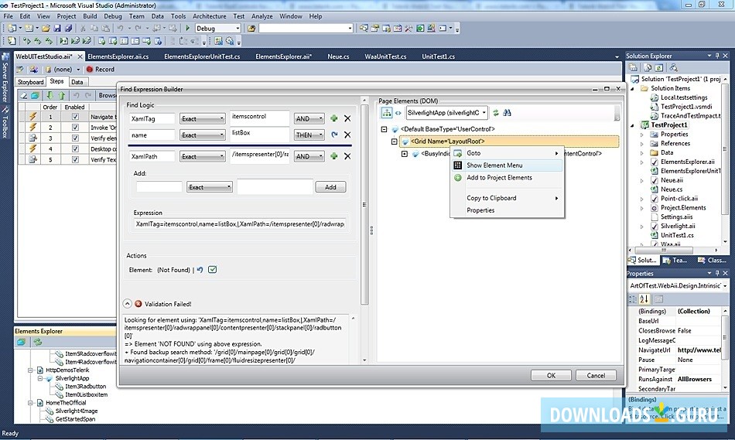Toggle Enabled checkbox for step 5
The height and width of the screenshot is (440, 735).
click(x=75, y=160)
